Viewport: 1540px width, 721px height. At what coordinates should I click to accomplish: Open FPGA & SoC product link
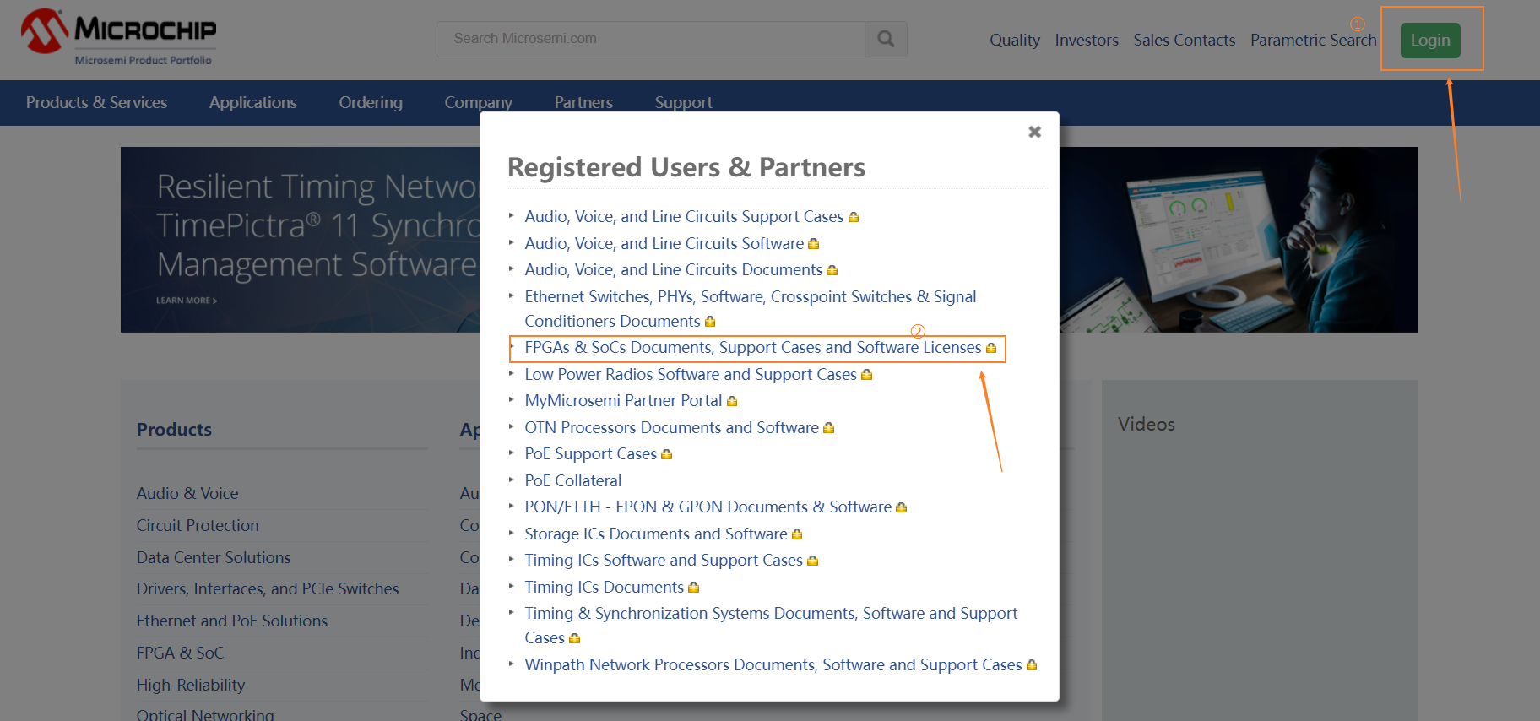(x=181, y=653)
